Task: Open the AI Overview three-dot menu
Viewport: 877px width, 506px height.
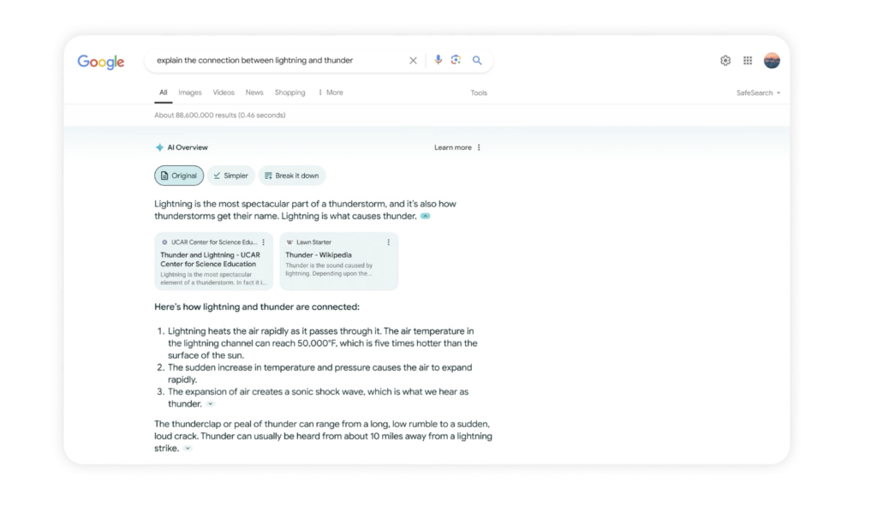Action: 479,147
